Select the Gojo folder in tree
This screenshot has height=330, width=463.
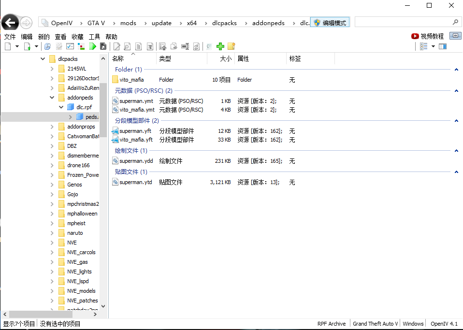point(72,194)
